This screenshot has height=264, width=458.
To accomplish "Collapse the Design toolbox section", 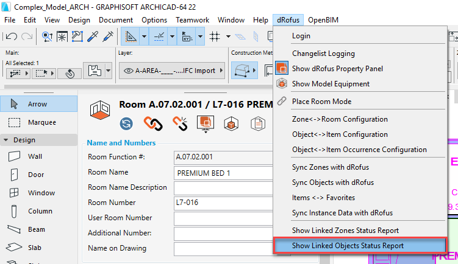I will click(6, 139).
